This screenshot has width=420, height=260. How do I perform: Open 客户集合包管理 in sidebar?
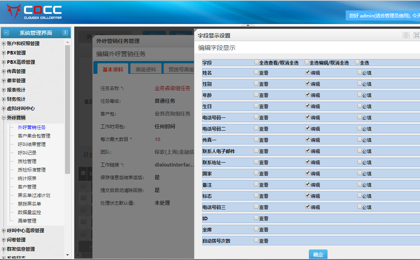point(34,136)
